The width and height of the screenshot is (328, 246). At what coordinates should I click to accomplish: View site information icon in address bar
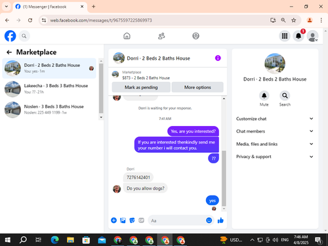pos(44,20)
